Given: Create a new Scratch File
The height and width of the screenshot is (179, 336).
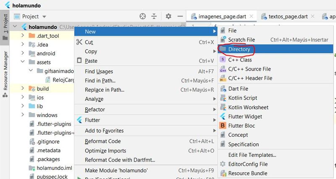Looking at the screenshot, I should (276, 40).
